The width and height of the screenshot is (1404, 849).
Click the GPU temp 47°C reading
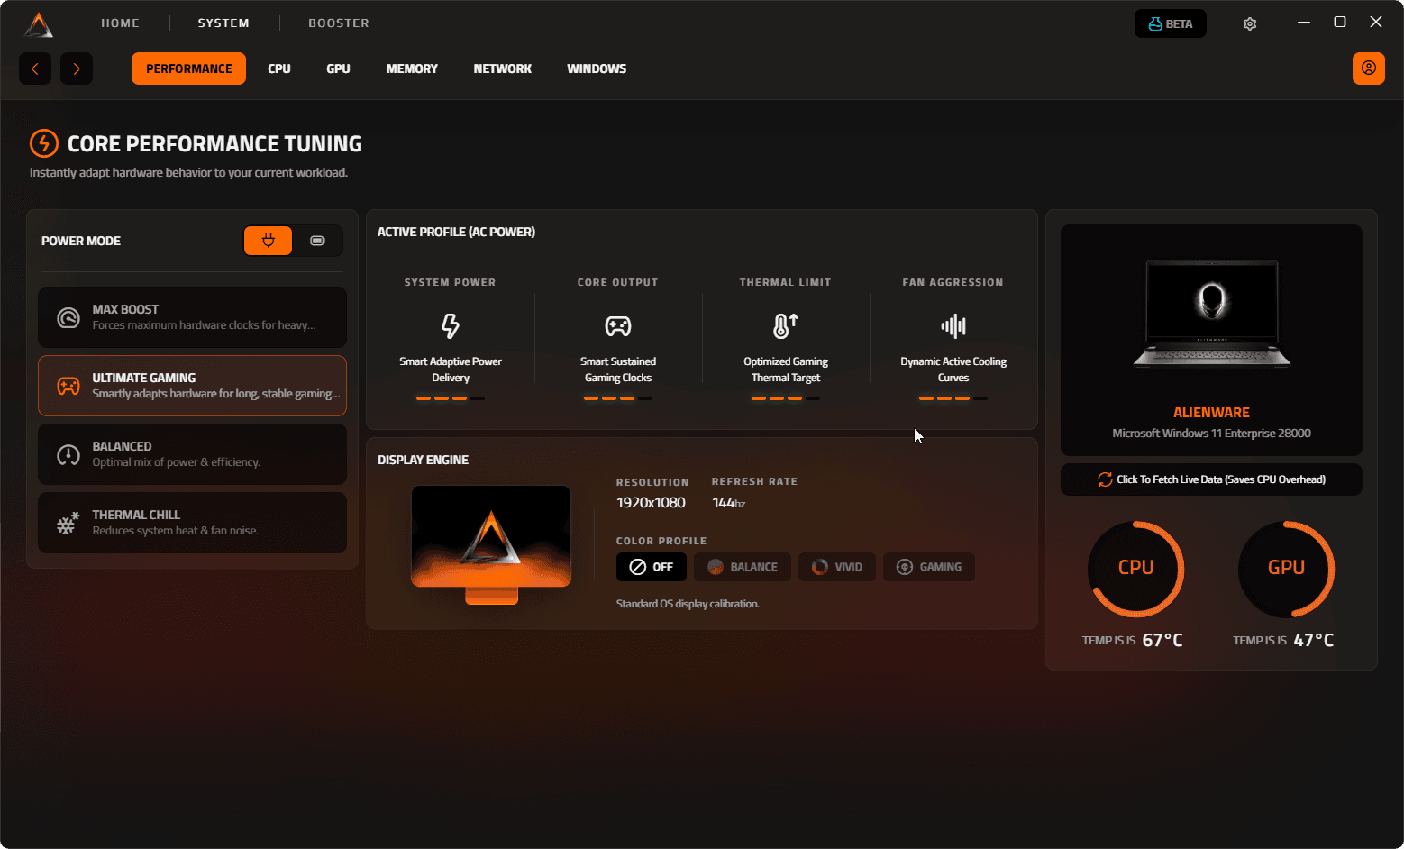click(x=1314, y=640)
